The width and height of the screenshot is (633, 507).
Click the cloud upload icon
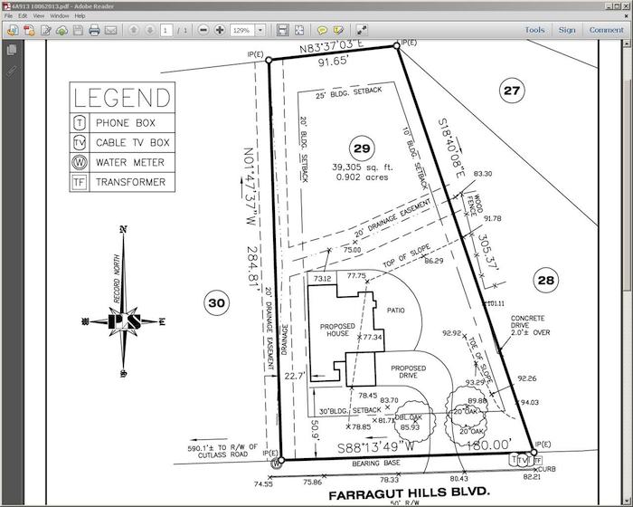coord(61,30)
